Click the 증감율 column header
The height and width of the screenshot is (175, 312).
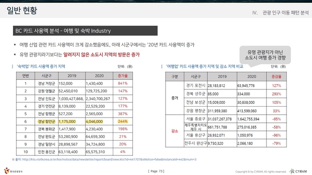tap(276, 77)
